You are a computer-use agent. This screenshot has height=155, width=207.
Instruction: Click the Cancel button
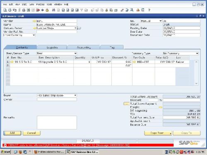(x=31, y=133)
